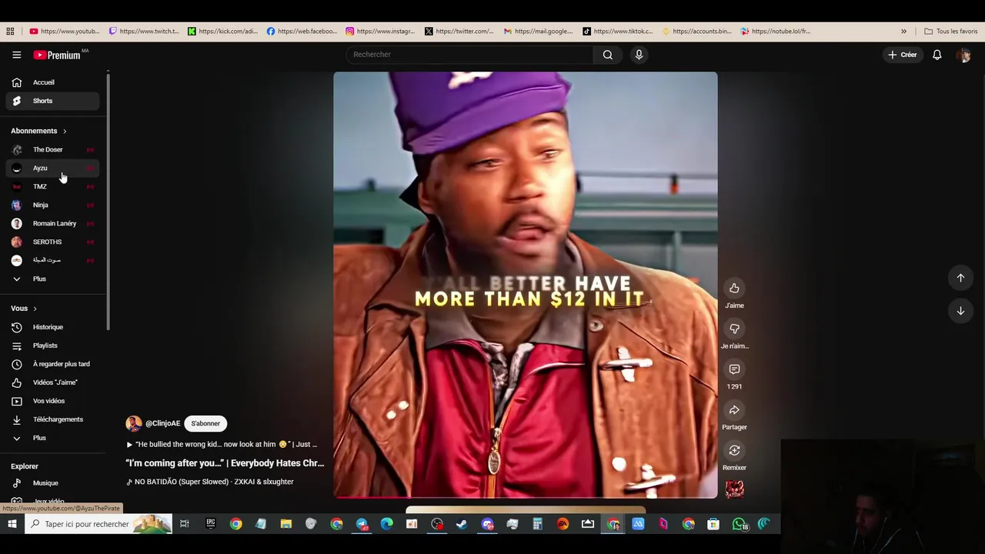Open Téléchargements in the sidebar
The height and width of the screenshot is (554, 985).
(52, 419)
